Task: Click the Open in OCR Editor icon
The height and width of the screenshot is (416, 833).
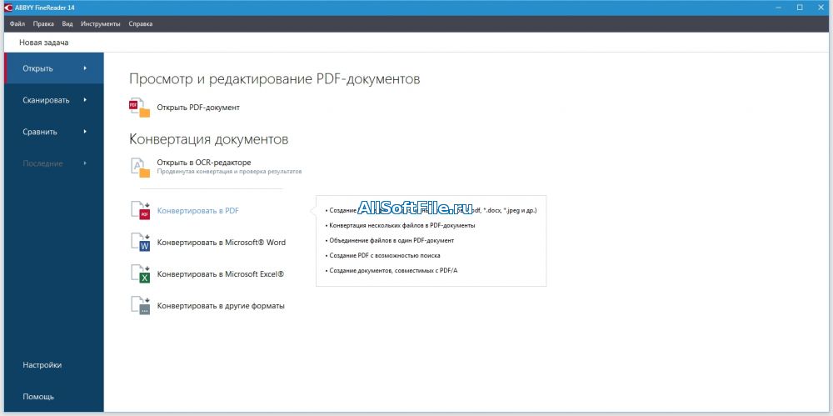Action: click(x=140, y=167)
